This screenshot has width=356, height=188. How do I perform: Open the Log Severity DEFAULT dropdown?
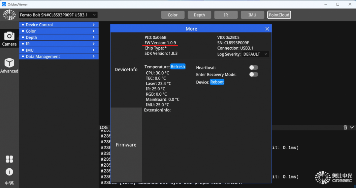click(x=255, y=54)
